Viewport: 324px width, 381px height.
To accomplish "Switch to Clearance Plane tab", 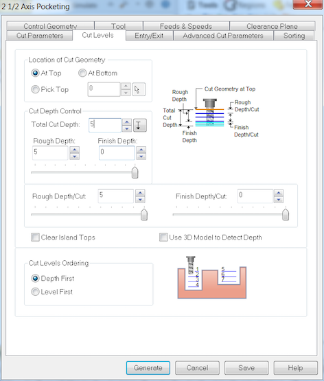I will (272, 26).
